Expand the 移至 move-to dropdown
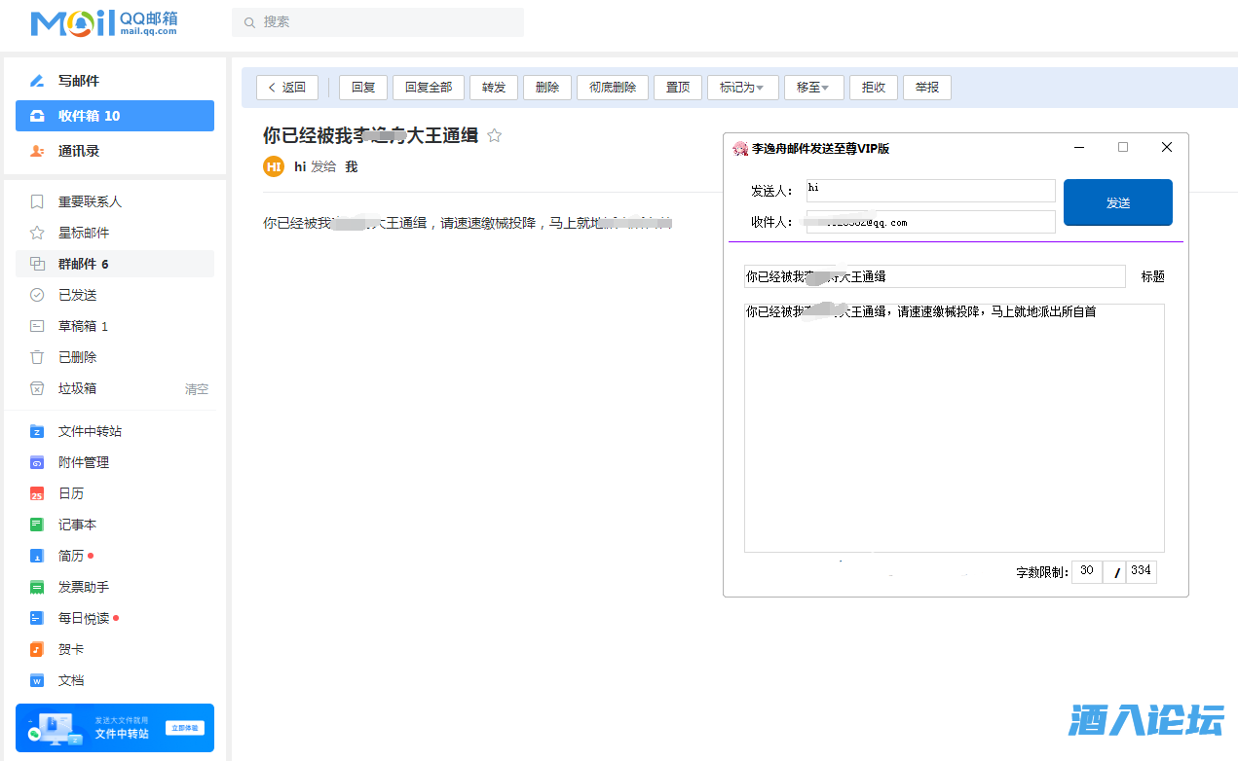Viewport: 1238px width, 761px height. point(813,87)
